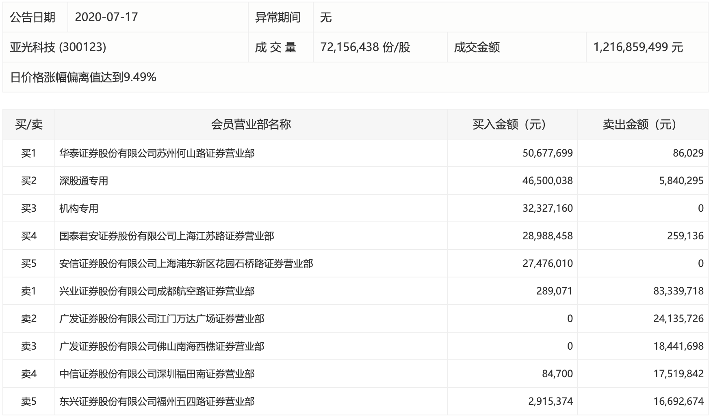This screenshot has width=711, height=417.
Task: Click buy amount 27,476,010
Action: [548, 264]
